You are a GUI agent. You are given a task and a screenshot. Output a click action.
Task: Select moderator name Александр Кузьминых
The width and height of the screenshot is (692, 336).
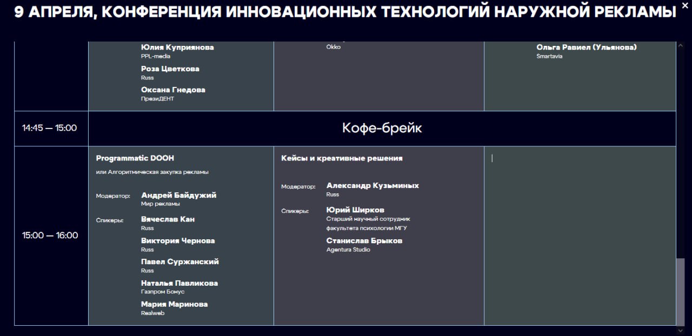pyautogui.click(x=373, y=186)
